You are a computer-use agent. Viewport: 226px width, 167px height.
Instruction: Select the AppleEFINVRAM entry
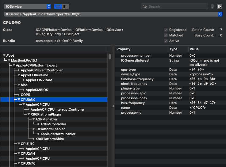(38, 80)
